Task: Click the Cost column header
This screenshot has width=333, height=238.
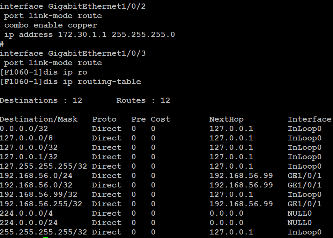Action: click(160, 119)
